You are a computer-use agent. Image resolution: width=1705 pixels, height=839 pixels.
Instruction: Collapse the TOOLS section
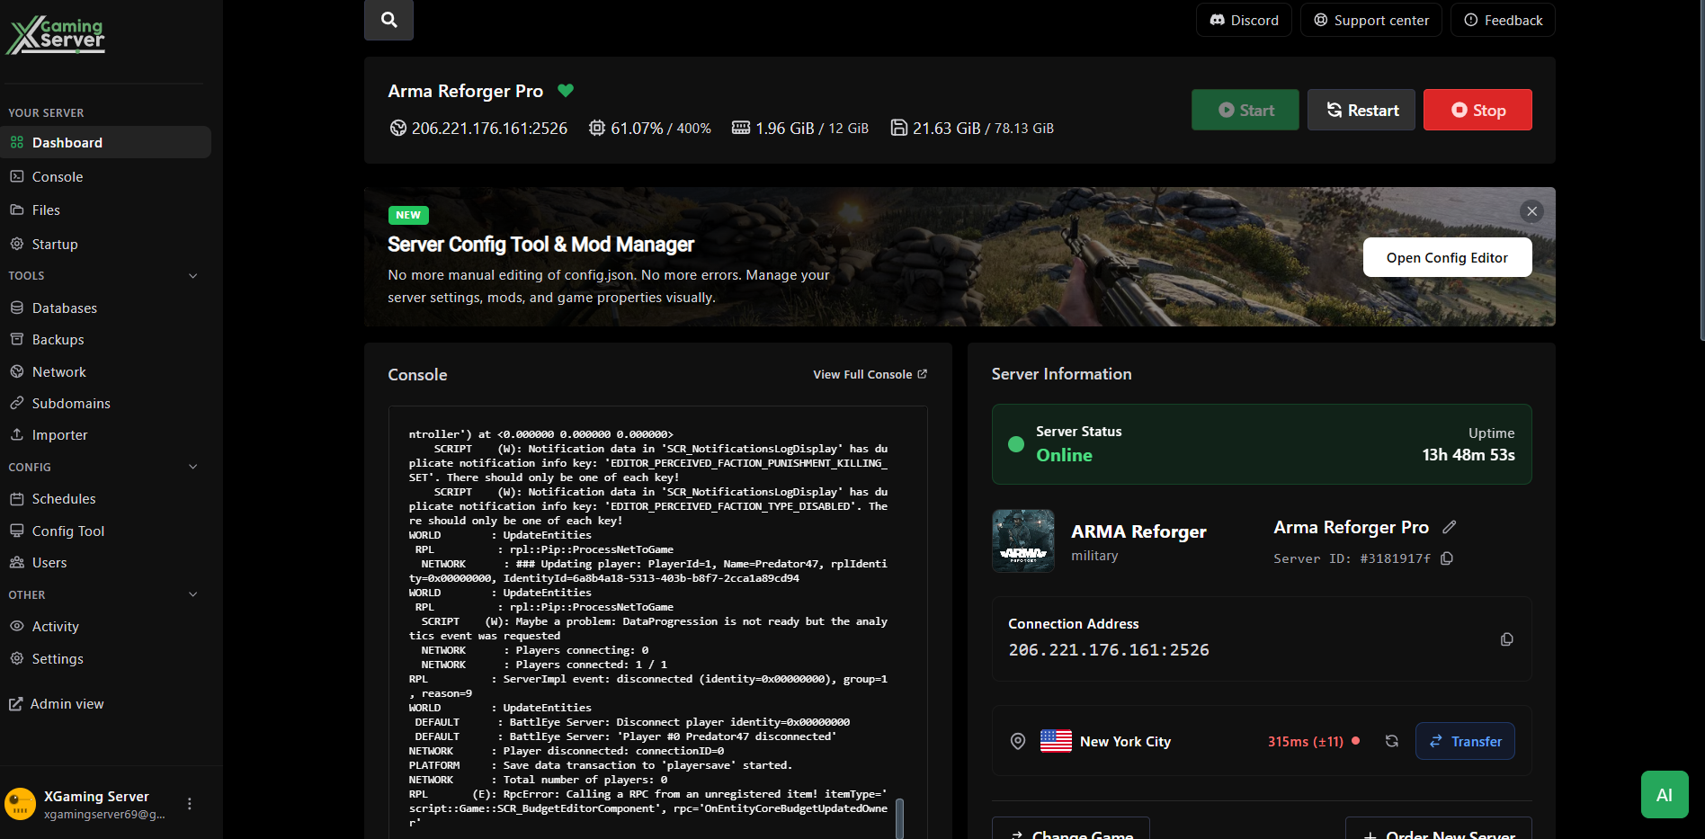(x=192, y=275)
